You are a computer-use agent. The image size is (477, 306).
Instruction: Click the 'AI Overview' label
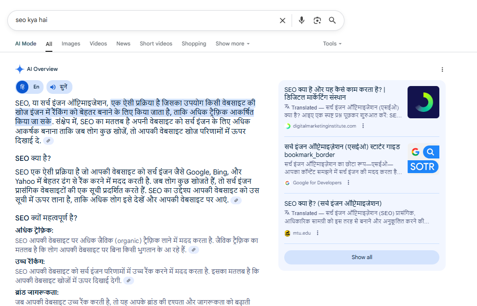click(42, 69)
